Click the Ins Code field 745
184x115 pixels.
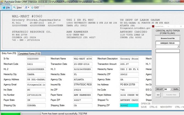coord(129,90)
